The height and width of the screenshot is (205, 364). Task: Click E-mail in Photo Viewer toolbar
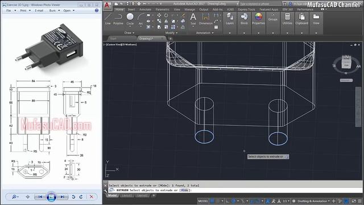(39, 10)
